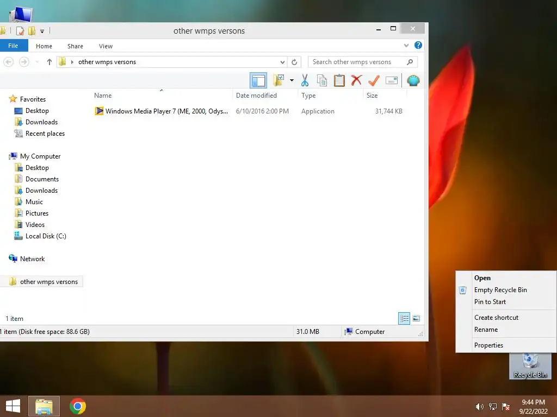Viewport: 557px width, 417px height.
Task: Select Favorites in navigation pane
Action: click(x=33, y=99)
